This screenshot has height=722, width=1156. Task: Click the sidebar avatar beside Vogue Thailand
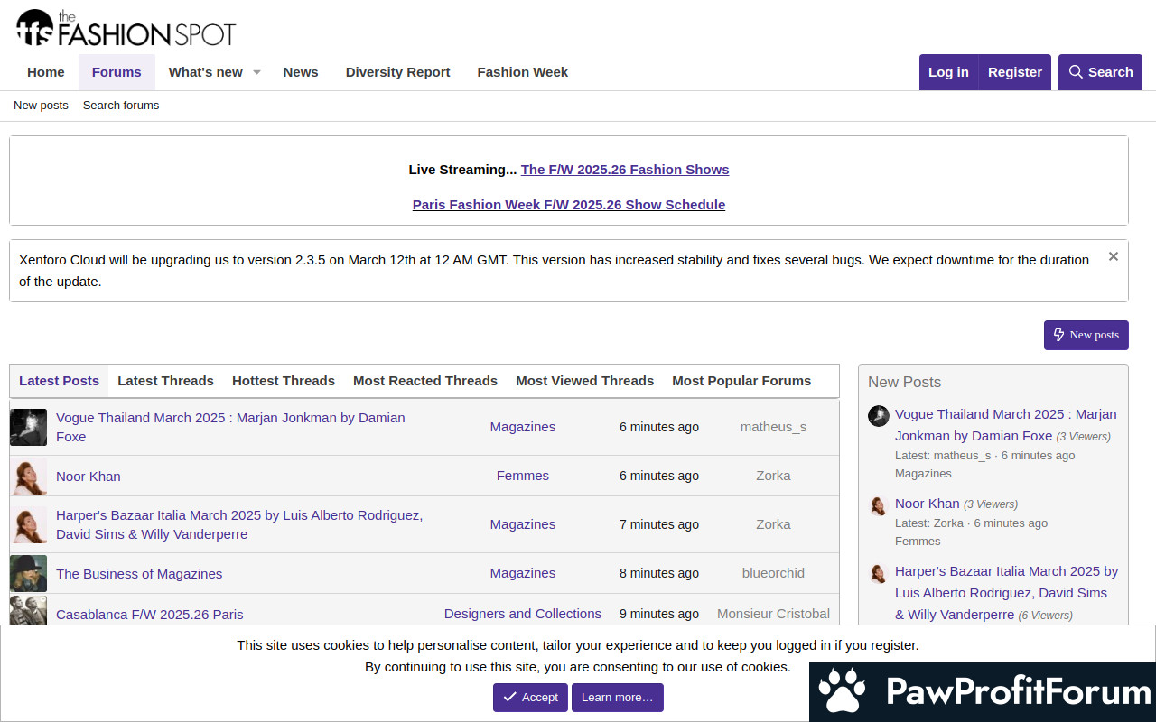point(879,415)
